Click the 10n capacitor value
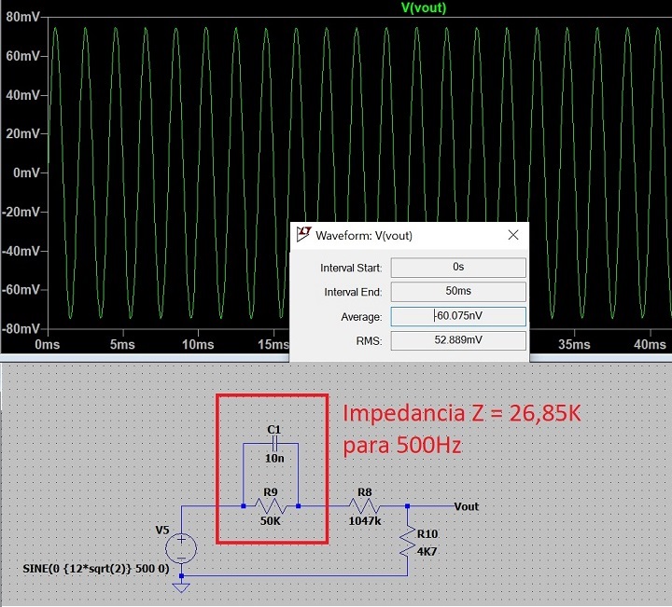This screenshot has width=672, height=607. point(274,459)
